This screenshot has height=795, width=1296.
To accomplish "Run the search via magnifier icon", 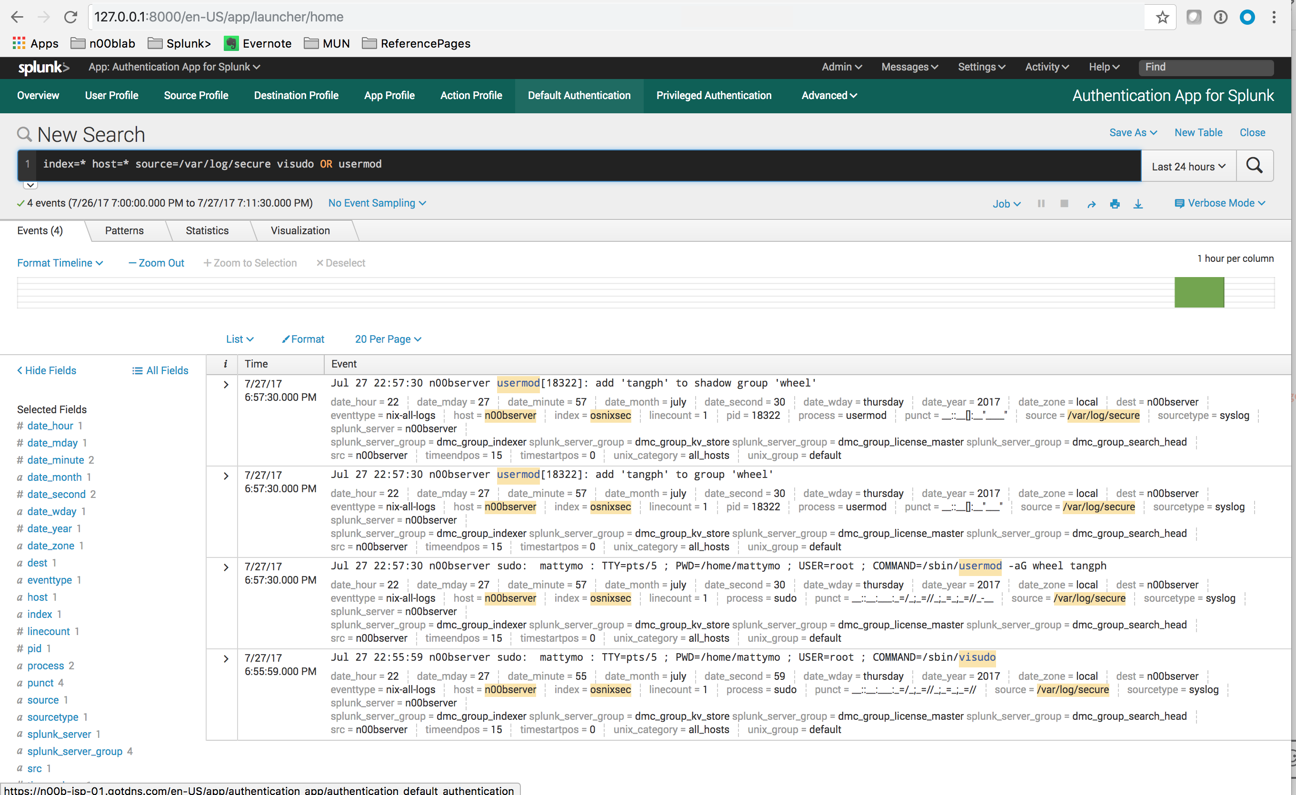I will click(1254, 165).
